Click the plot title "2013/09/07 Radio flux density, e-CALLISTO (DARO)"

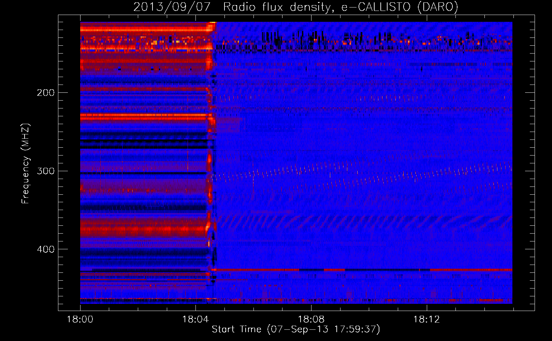(x=296, y=7)
